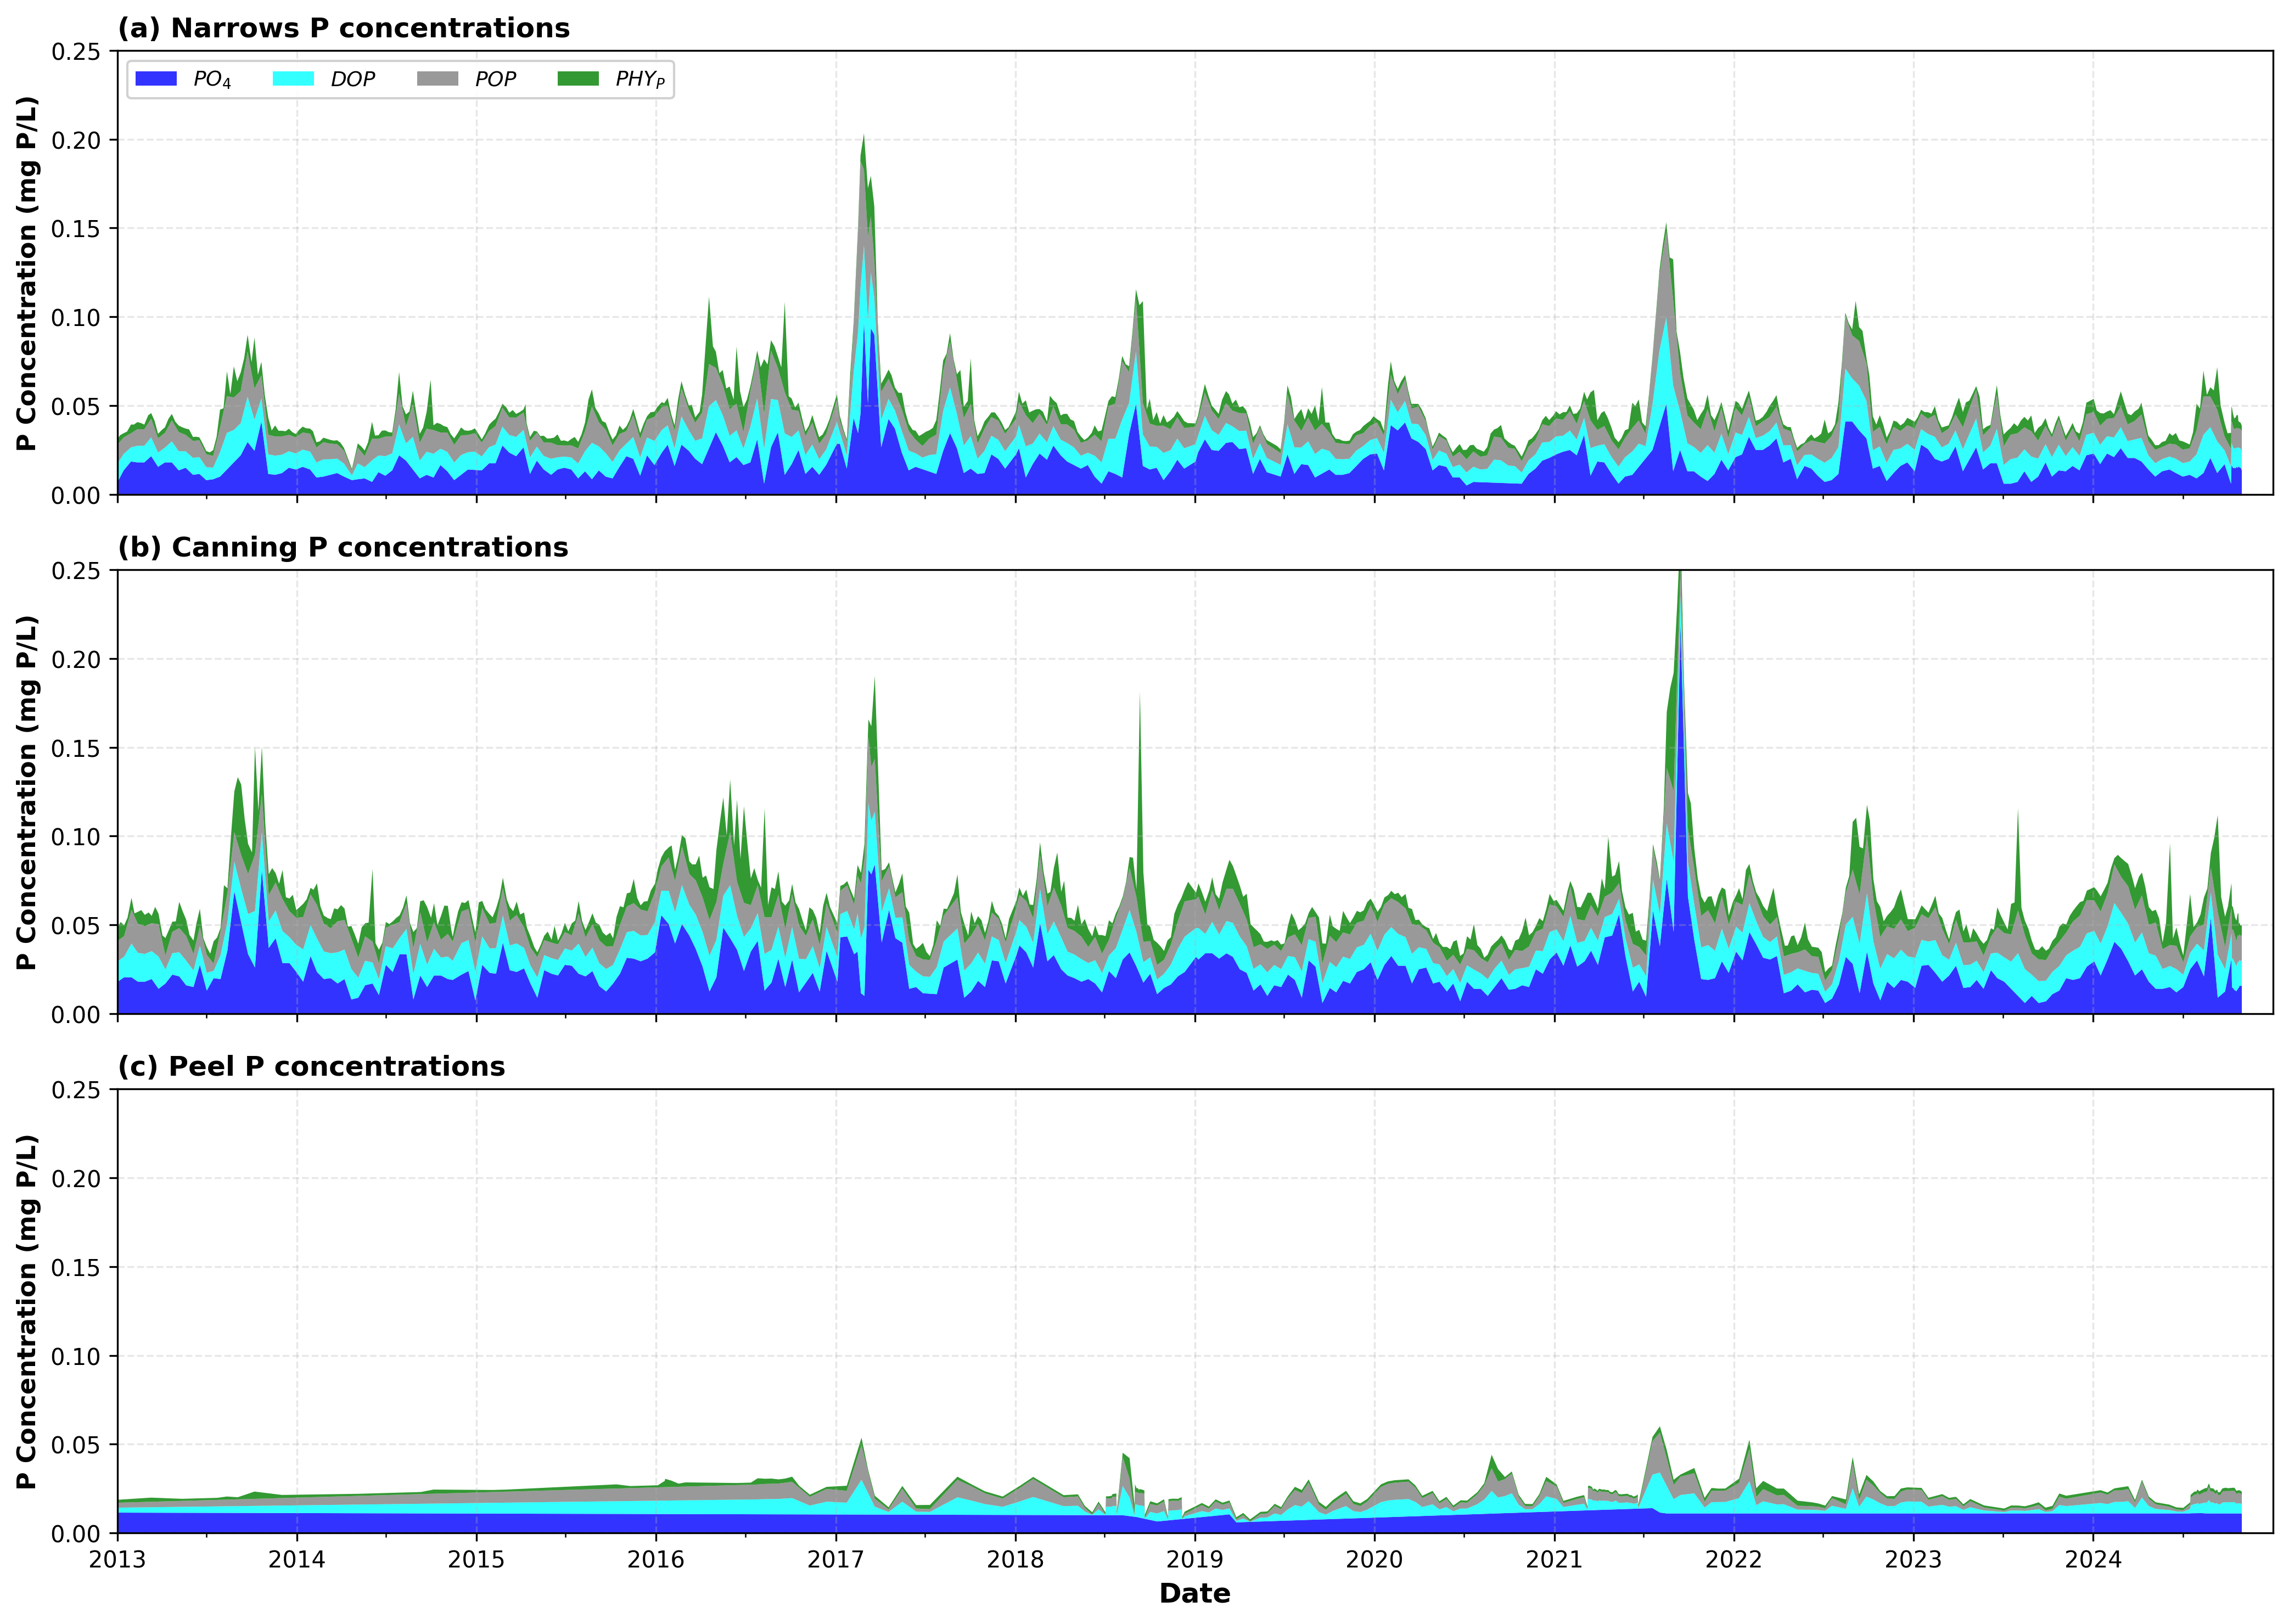Click the Canning P concentrations panel title
Viewport: 2289px width, 1624px height.
[342, 547]
